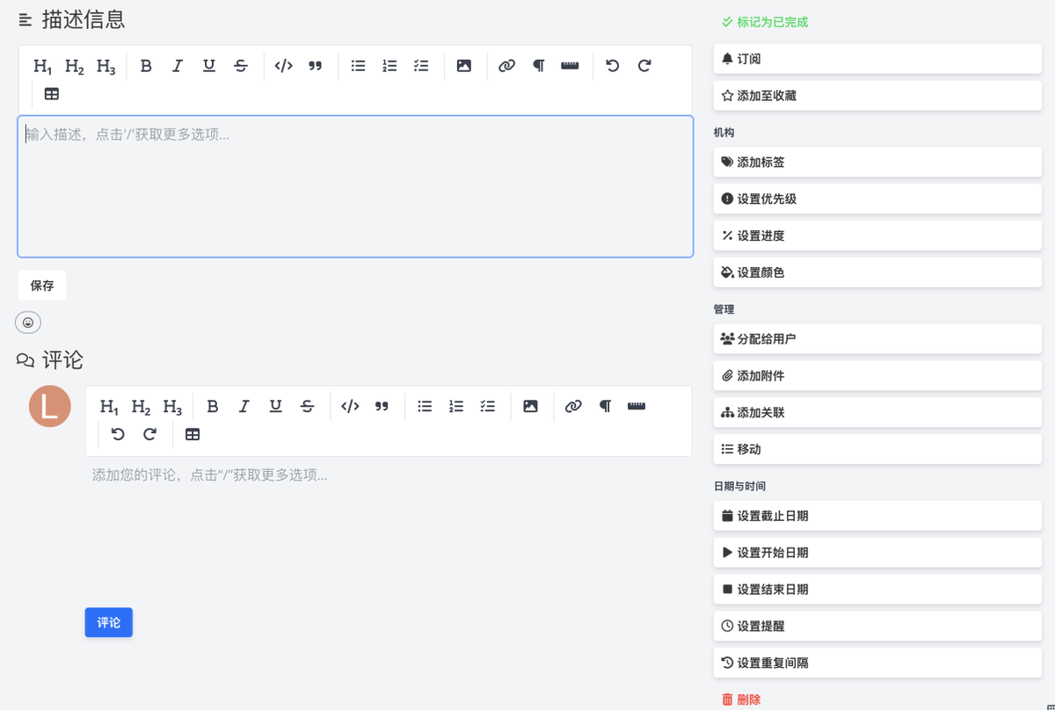The image size is (1055, 710).
Task: Redo in comment toolbar
Action: (x=149, y=435)
